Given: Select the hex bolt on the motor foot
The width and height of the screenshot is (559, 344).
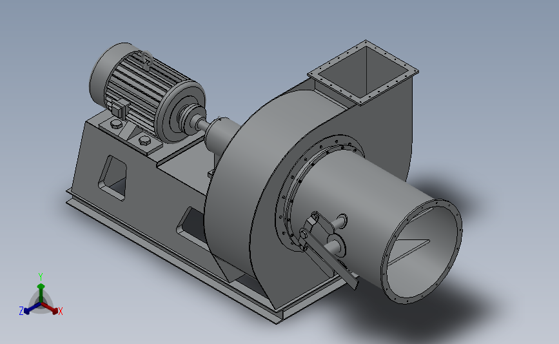Looking at the screenshot, I should [144, 139].
